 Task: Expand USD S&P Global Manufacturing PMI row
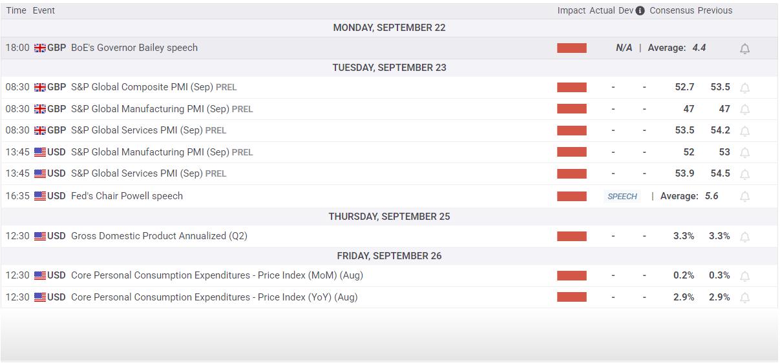point(150,152)
